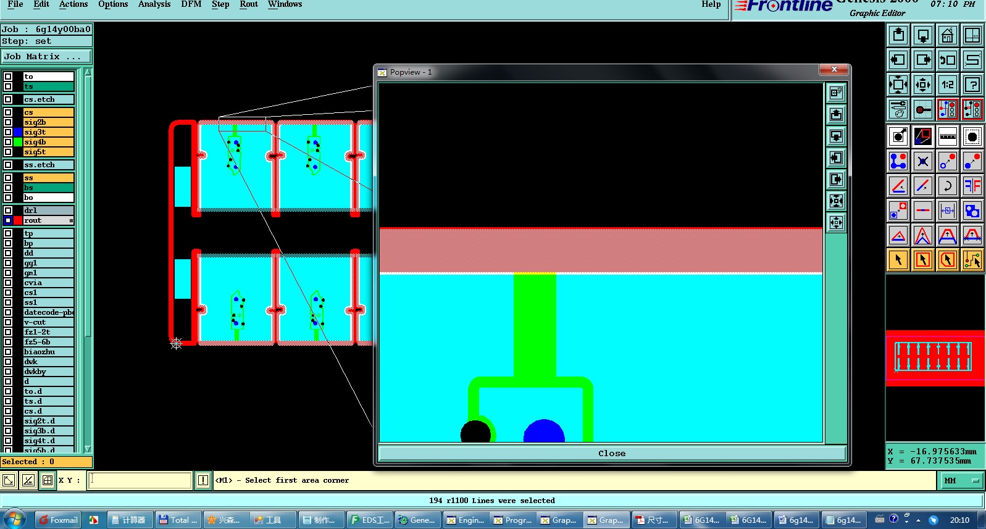Click the home view icon in the right toolbar

[947, 35]
